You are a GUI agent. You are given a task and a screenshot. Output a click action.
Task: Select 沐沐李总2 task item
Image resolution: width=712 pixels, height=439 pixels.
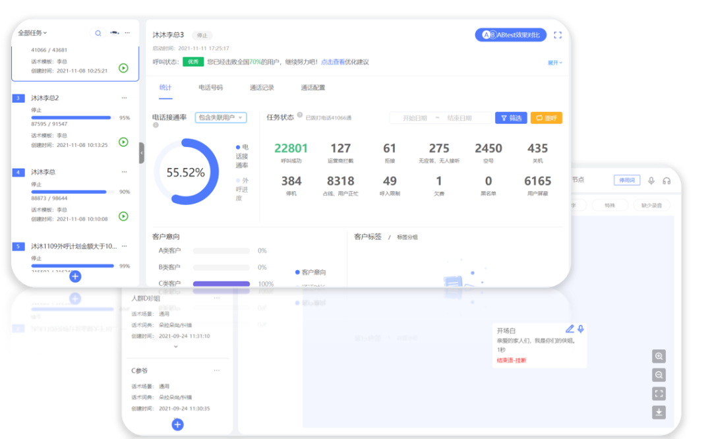coord(45,98)
